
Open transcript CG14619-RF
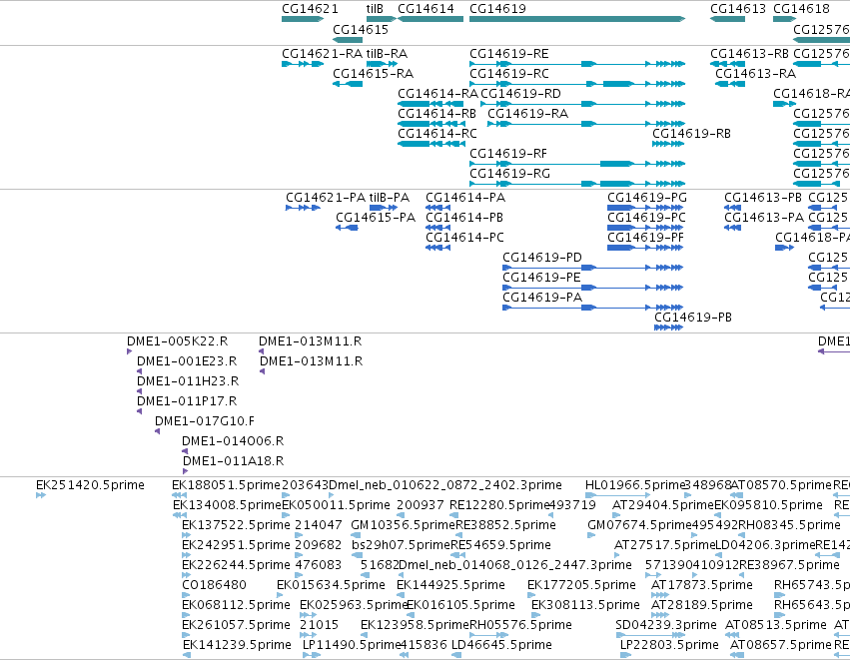577,164
